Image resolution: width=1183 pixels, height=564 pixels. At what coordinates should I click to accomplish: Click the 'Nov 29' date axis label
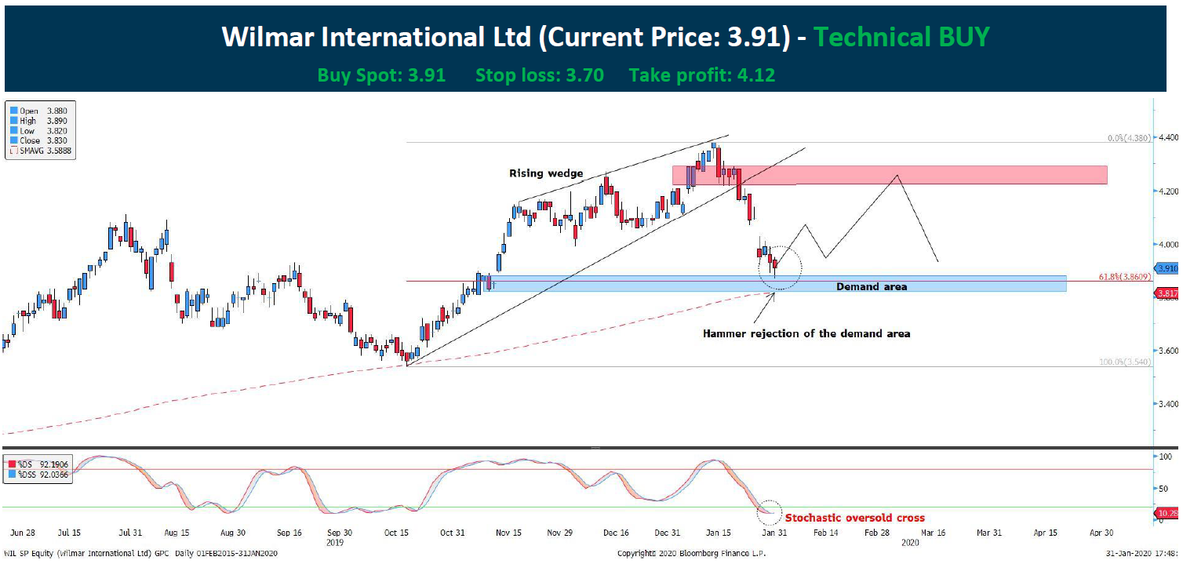(x=559, y=533)
